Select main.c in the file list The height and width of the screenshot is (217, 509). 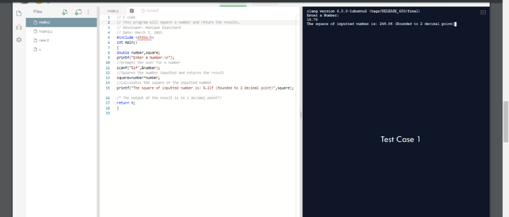pyautogui.click(x=61, y=22)
